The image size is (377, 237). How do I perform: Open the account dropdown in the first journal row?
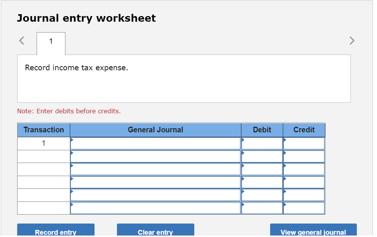(155, 143)
